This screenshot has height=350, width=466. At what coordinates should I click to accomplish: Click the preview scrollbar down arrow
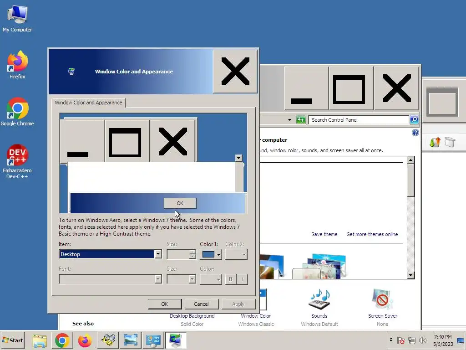pos(238,158)
